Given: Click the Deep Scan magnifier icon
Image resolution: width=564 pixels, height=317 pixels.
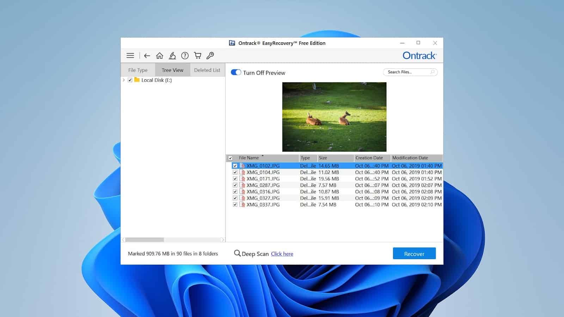Looking at the screenshot, I should 237,253.
